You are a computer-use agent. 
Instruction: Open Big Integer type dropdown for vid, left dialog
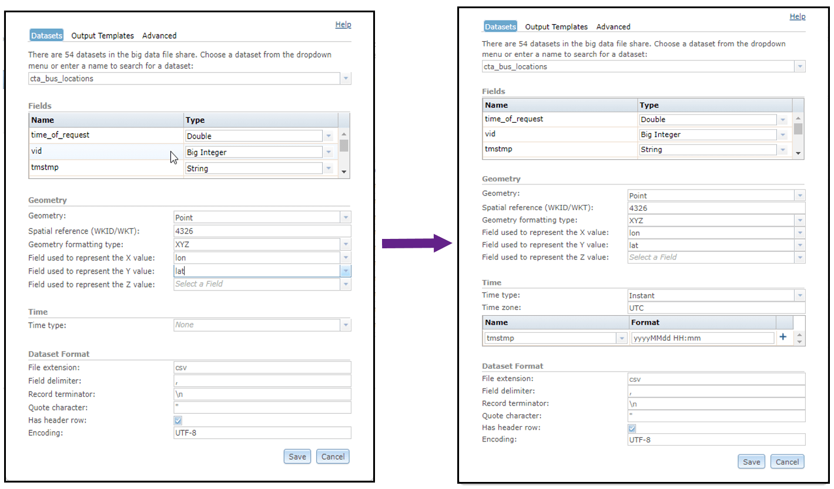[x=329, y=152]
